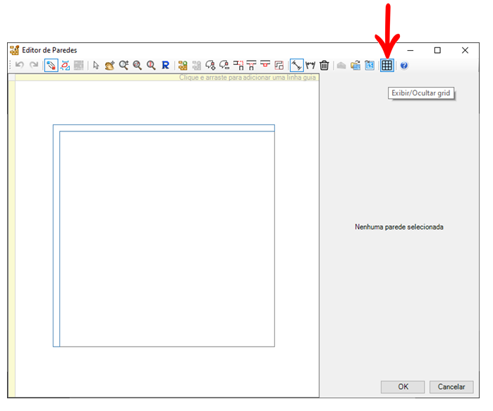Toggle the diagonal dimension arrow tool
Screen dimensions: 493x411
[296, 66]
